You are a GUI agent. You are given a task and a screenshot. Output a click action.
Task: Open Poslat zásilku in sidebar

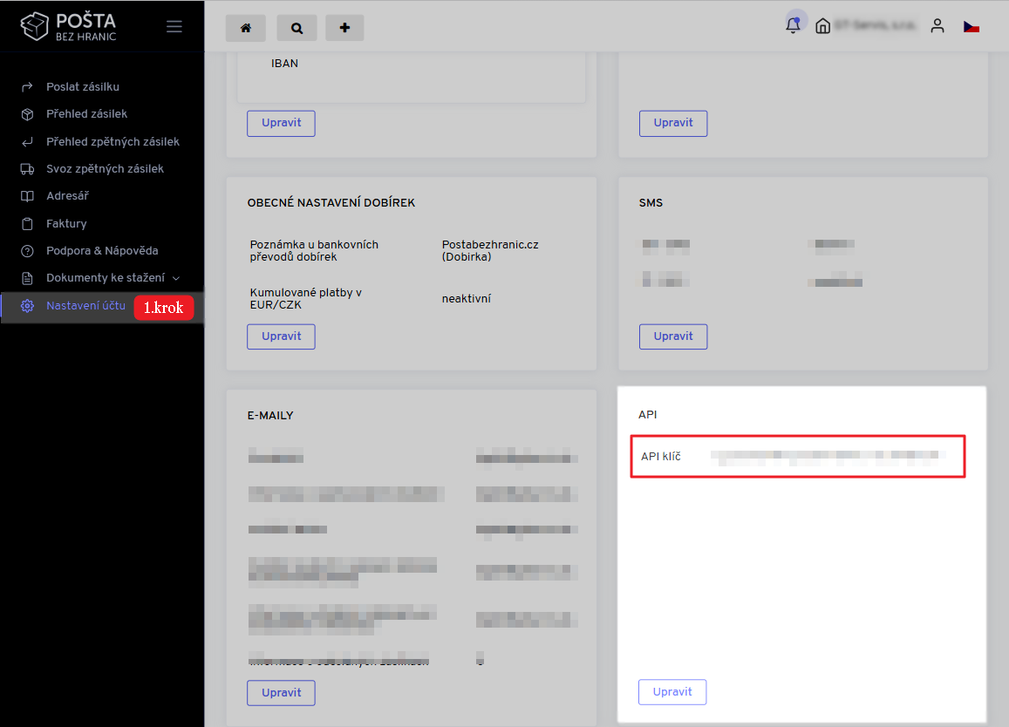pyautogui.click(x=82, y=87)
